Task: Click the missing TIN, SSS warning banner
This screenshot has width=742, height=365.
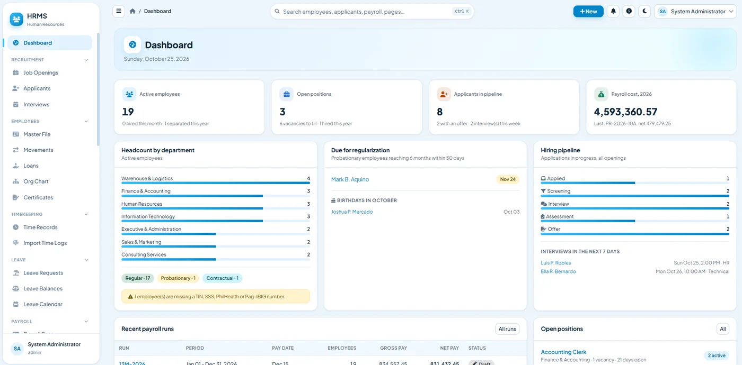Action: coord(216,296)
